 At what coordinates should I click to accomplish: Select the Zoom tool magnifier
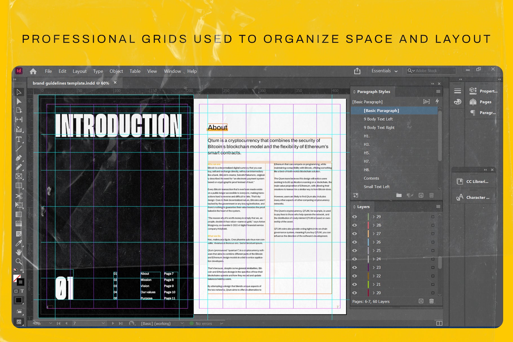pyautogui.click(x=19, y=261)
